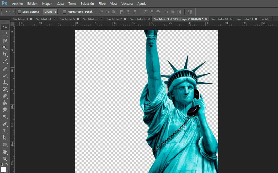The width and height of the screenshot is (278, 173).
Task: Select the Zoom magnifier tool
Action: pyautogui.click(x=5, y=159)
